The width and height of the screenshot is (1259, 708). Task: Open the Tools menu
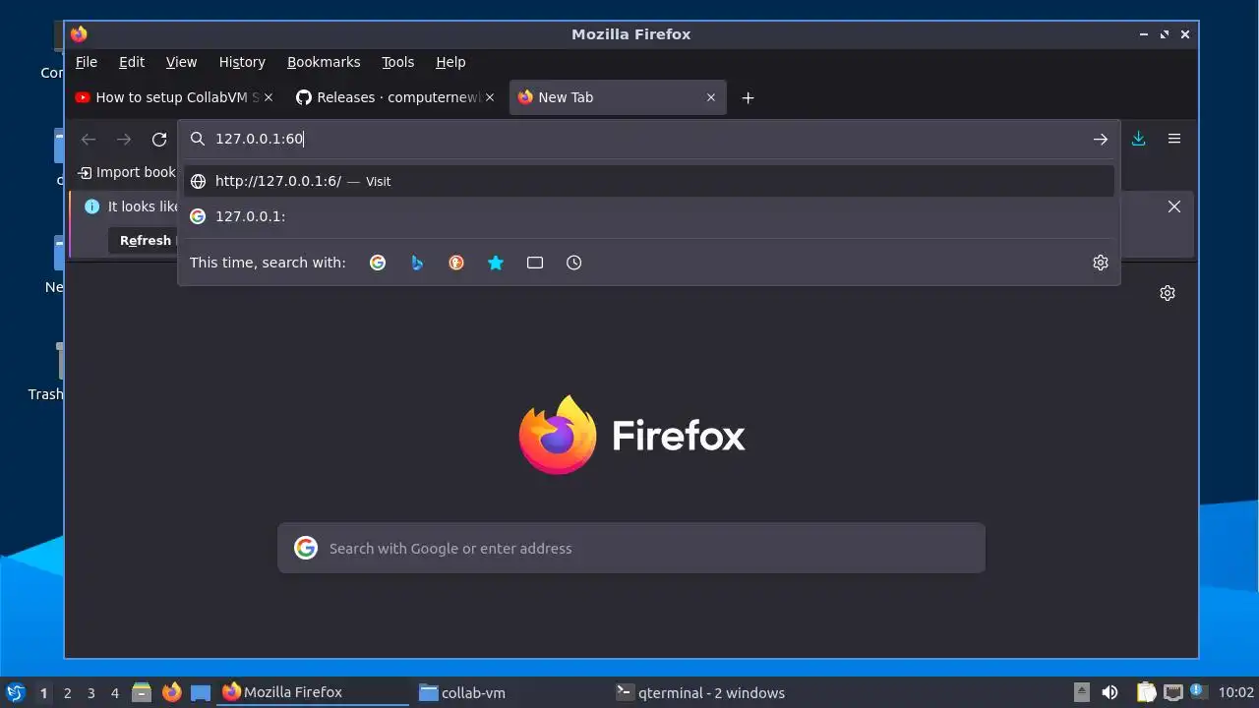tap(397, 62)
